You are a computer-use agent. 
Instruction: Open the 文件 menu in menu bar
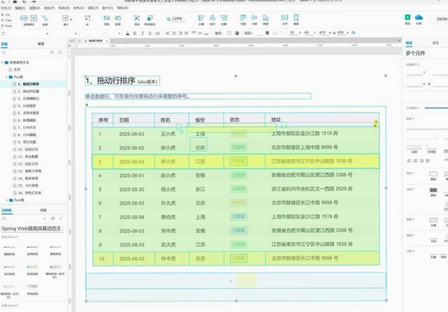6,8
